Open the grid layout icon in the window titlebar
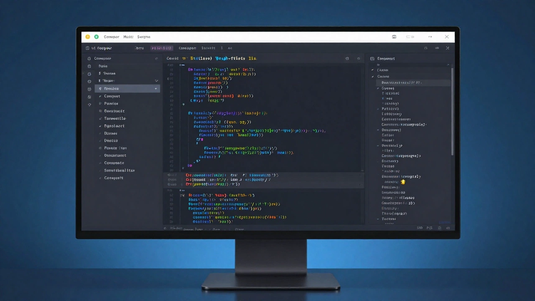 tap(394, 37)
